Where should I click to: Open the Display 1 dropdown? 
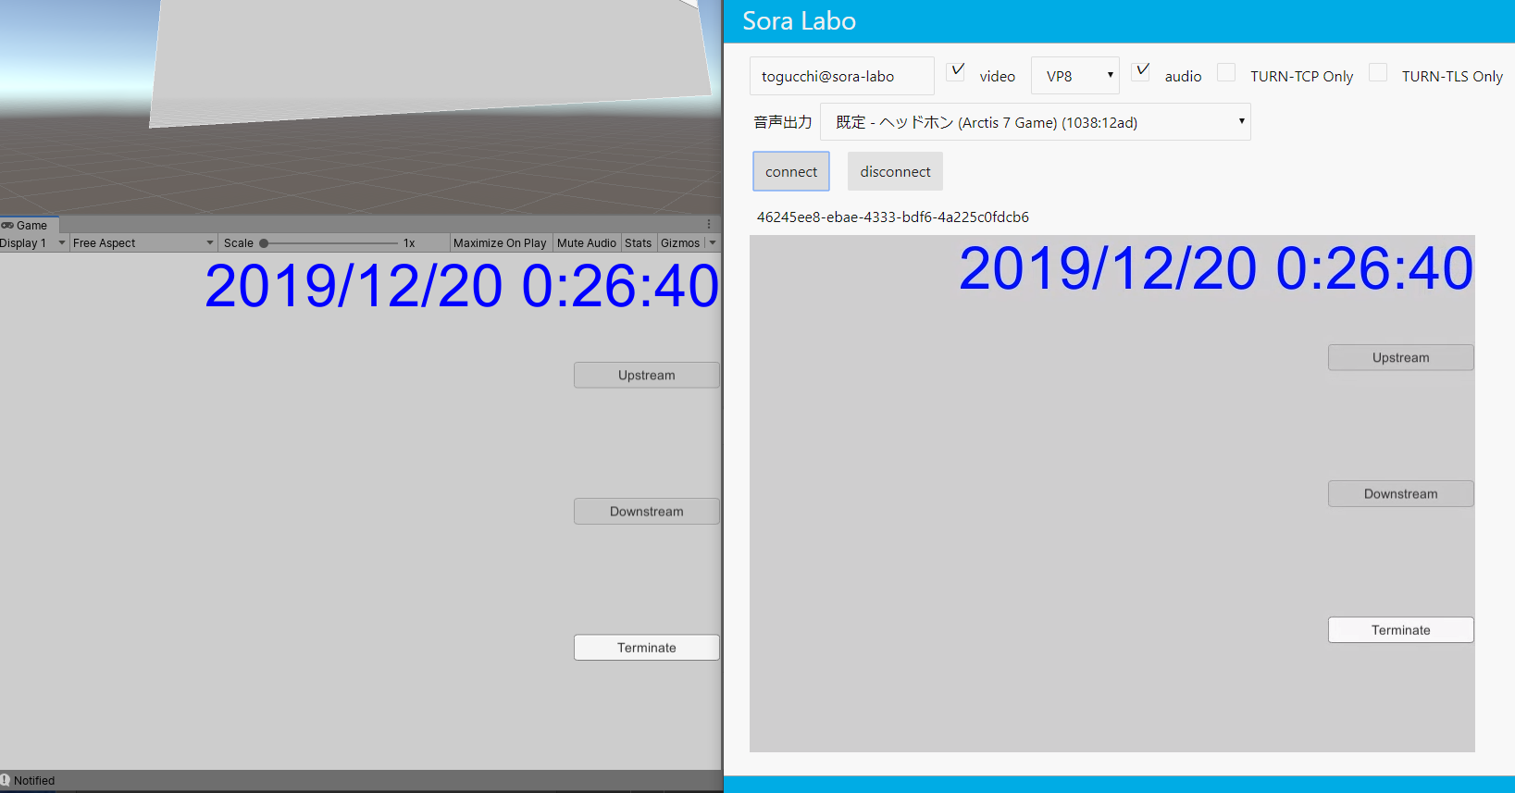[x=33, y=243]
